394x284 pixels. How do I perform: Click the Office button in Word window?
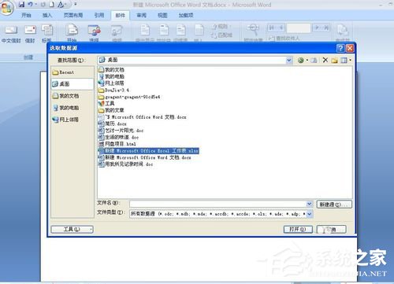tap(6, 8)
